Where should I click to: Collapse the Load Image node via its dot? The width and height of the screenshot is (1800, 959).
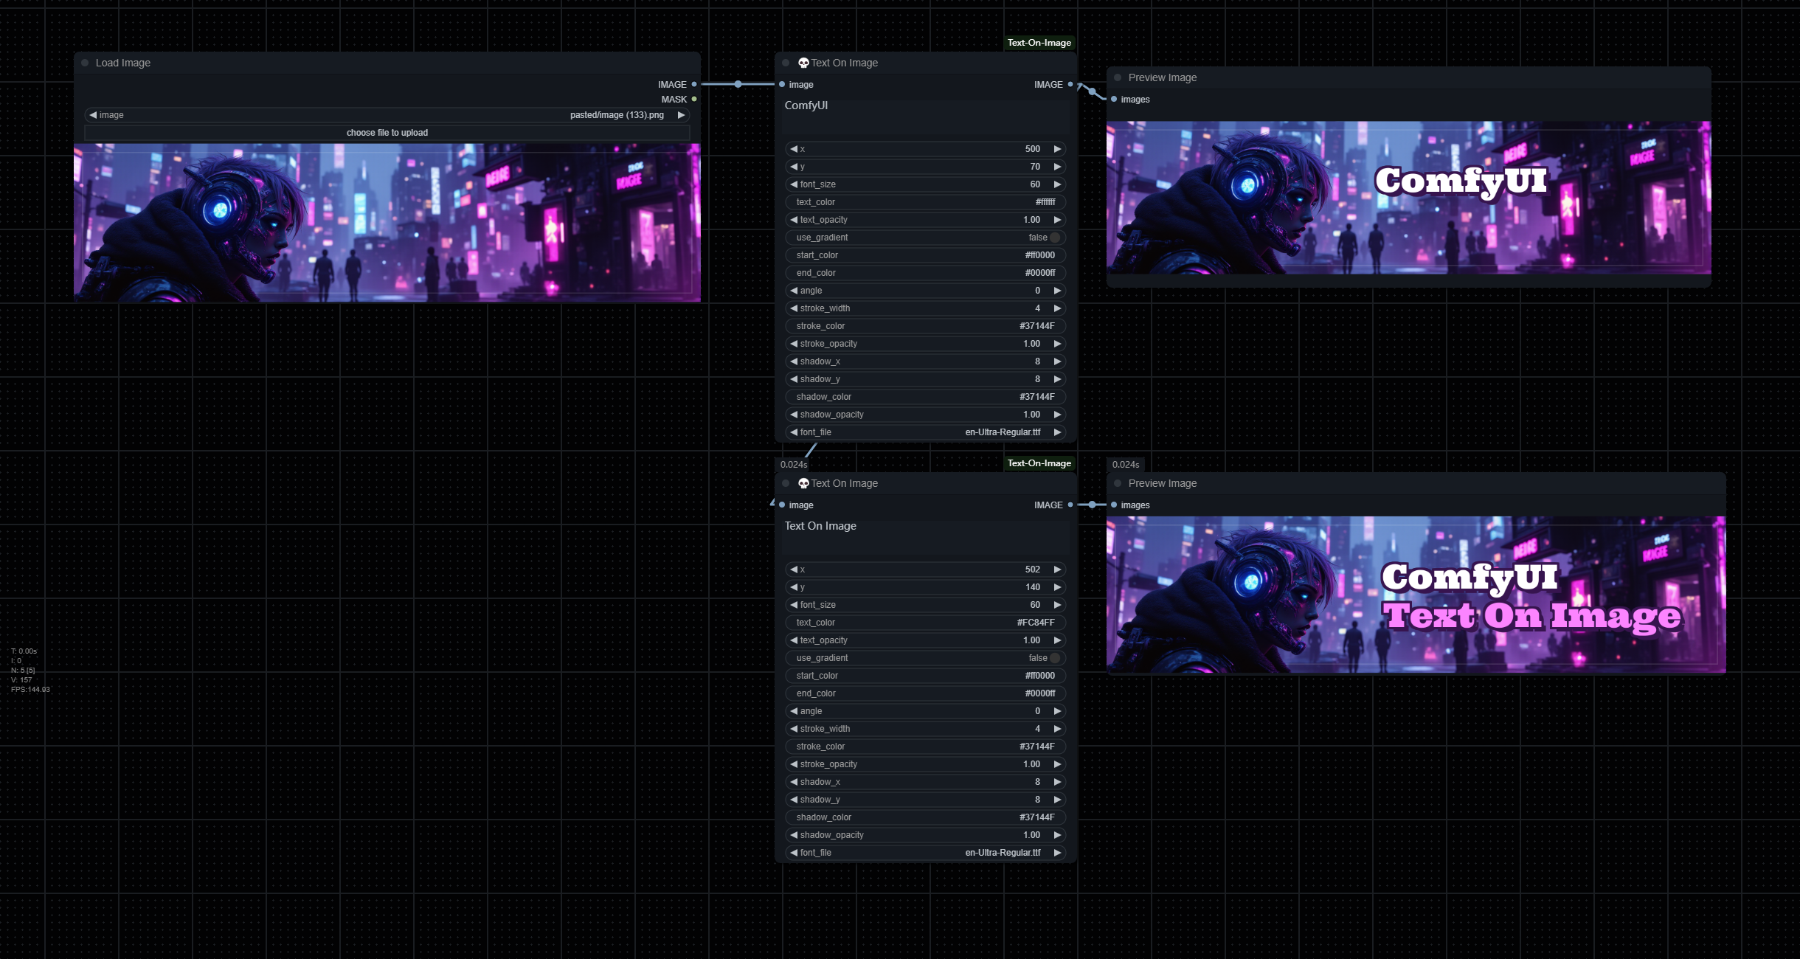(86, 63)
